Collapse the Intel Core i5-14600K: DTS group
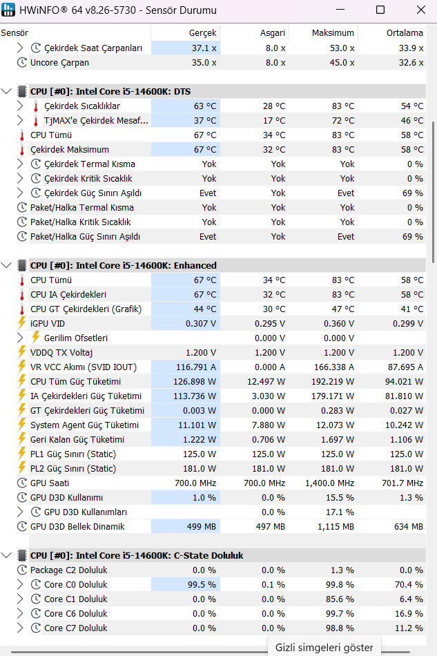437x656 pixels. pyautogui.click(x=6, y=91)
